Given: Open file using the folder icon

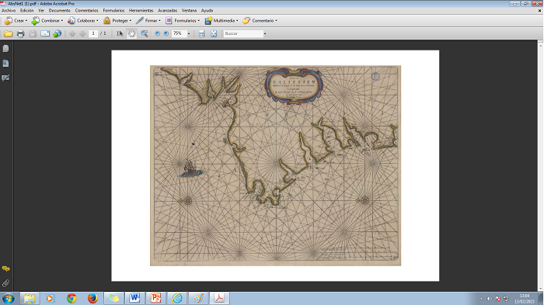Looking at the screenshot, I should tap(9, 33).
